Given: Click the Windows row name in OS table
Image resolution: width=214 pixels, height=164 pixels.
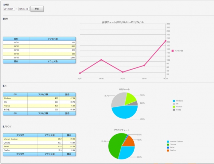Looking at the screenshot, I should (7, 98).
